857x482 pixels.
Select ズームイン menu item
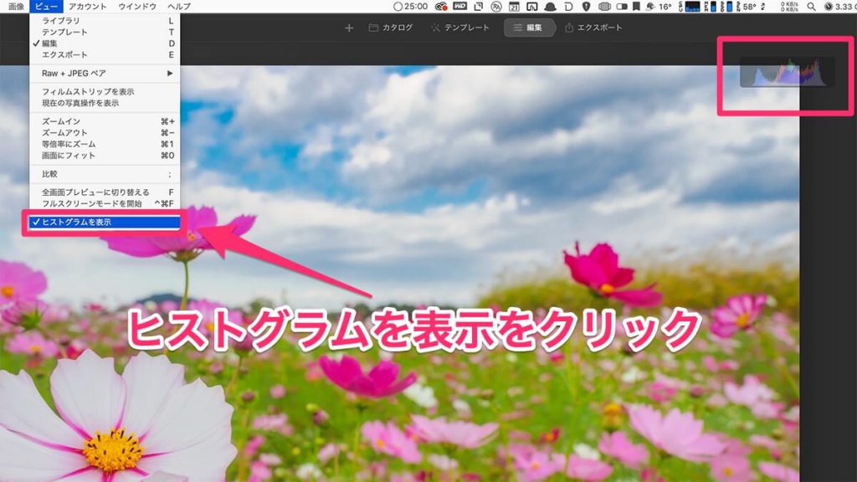click(105, 121)
